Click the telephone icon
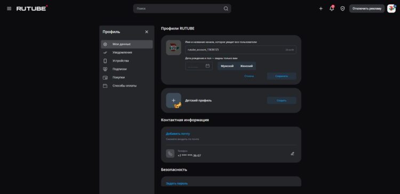Image resolution: width=400 pixels, height=194 pixels. pyautogui.click(x=170, y=154)
